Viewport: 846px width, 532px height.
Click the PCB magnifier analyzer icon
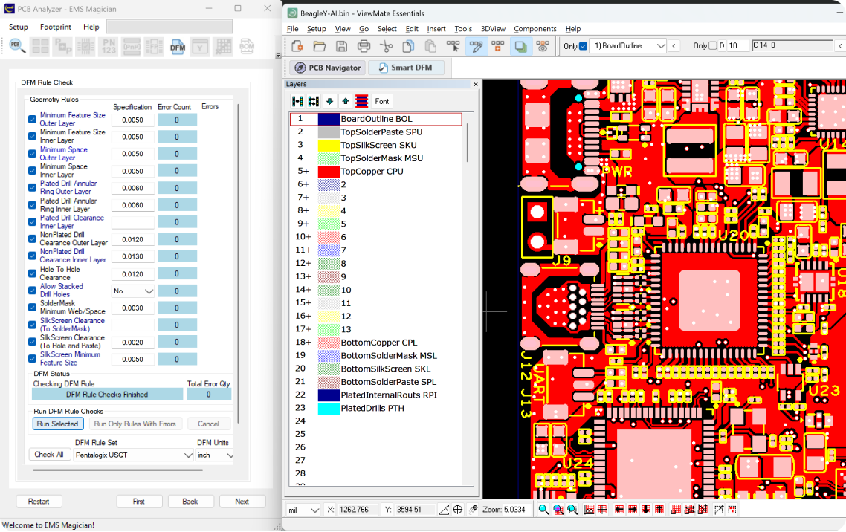point(18,47)
